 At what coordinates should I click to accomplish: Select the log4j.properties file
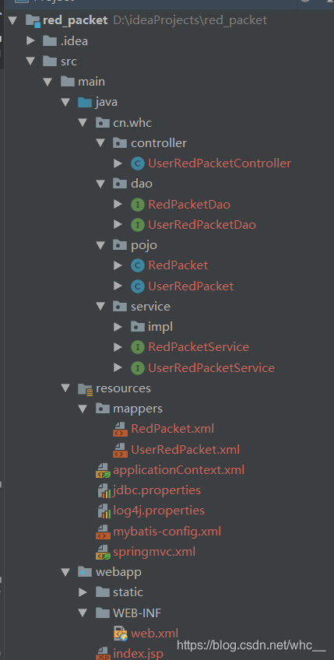[x=159, y=511]
